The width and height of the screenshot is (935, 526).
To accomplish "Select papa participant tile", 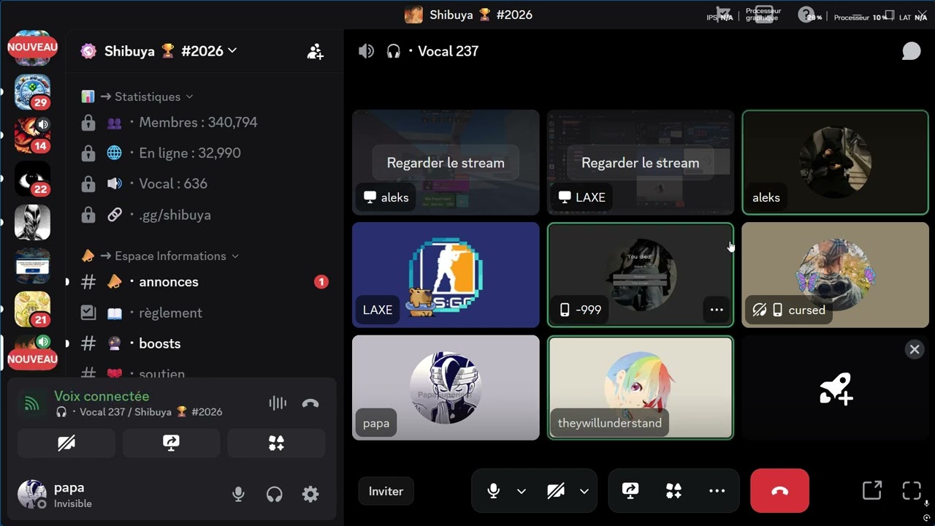I will coord(446,388).
